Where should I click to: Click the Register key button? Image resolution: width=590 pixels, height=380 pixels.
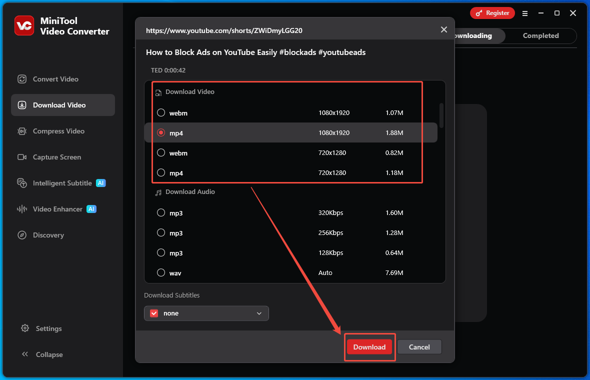pyautogui.click(x=492, y=13)
